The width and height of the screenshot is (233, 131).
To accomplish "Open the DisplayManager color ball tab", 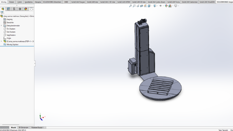I will [x=26, y=9].
